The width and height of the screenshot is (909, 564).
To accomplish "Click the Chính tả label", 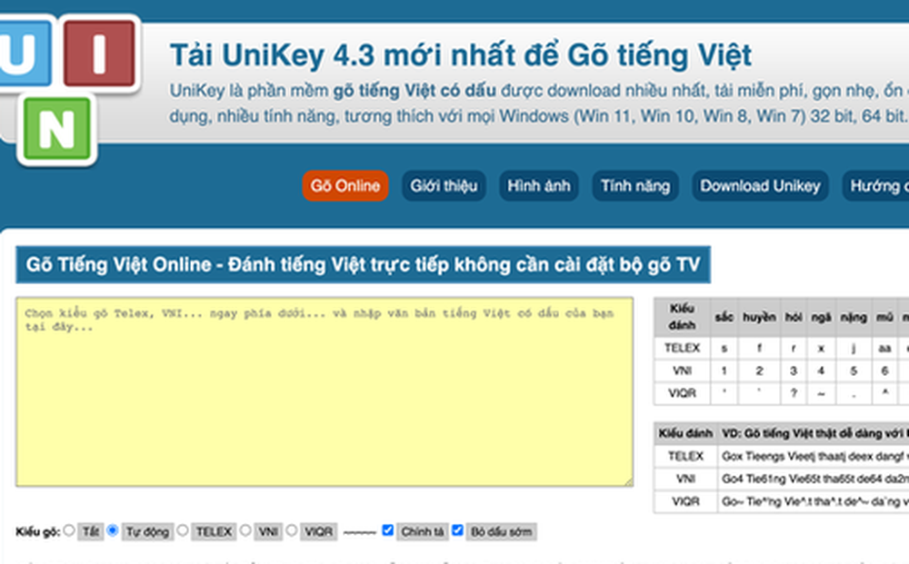I will point(422,531).
